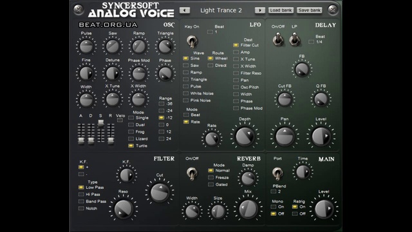Click the Delay Pan knob
The image size is (412, 232).
[x=285, y=136]
